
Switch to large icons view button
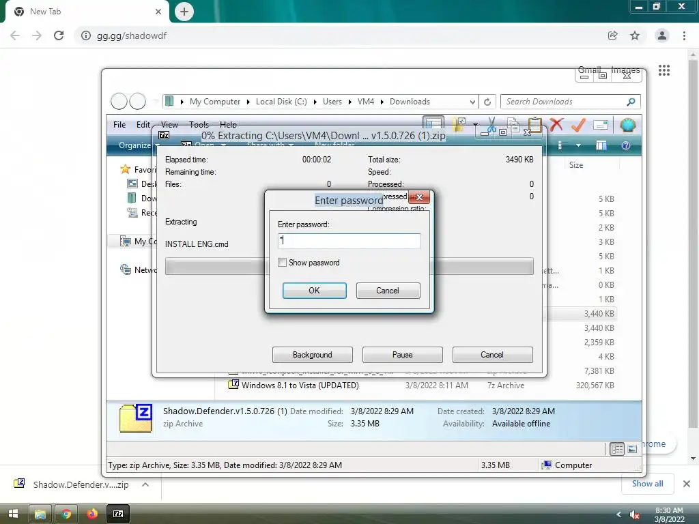[x=632, y=449]
